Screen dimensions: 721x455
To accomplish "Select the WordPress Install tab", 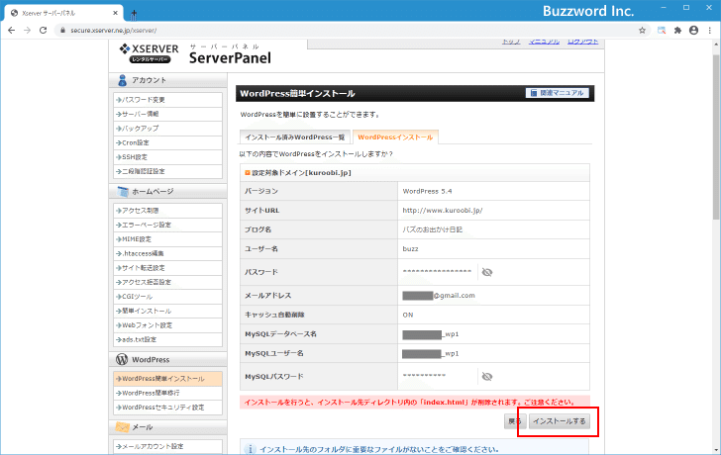I will [395, 137].
